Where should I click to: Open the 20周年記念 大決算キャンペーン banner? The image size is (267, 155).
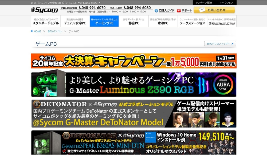point(133,61)
